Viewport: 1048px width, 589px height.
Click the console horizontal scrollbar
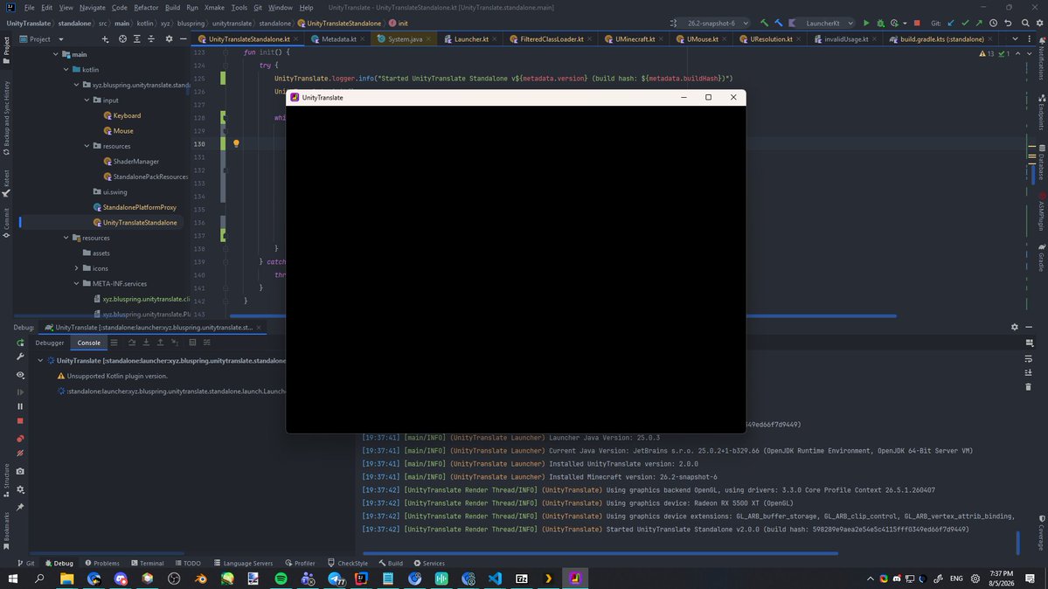coord(600,553)
